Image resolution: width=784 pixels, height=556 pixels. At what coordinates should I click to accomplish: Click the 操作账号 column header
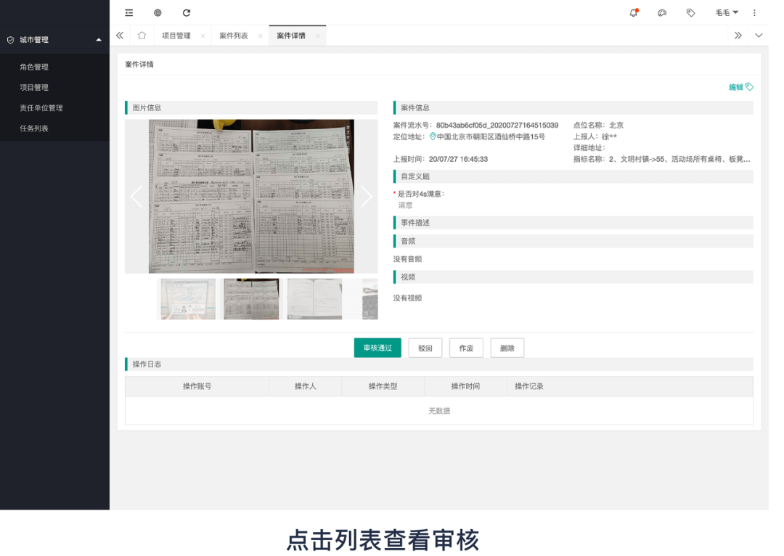(197, 386)
